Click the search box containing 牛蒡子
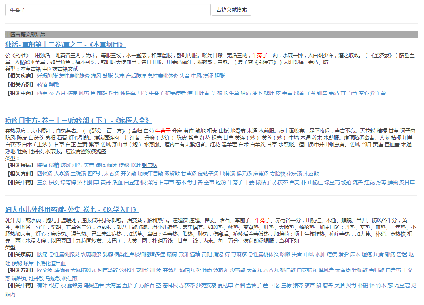The image size is (424, 305). point(108,10)
